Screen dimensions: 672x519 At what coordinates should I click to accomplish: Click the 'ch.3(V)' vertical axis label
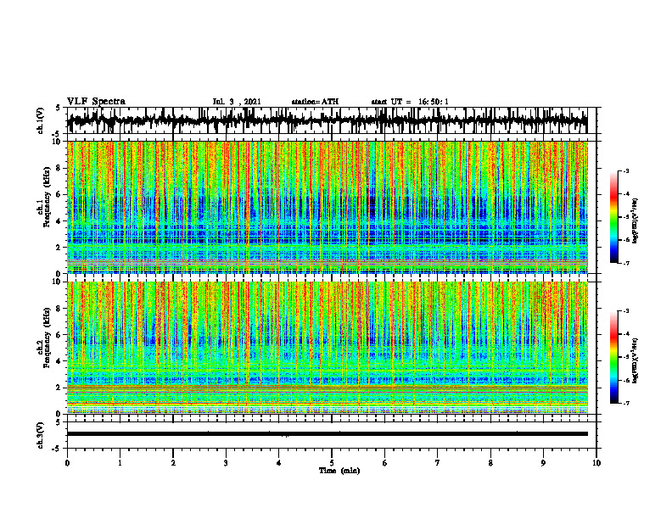coord(41,435)
